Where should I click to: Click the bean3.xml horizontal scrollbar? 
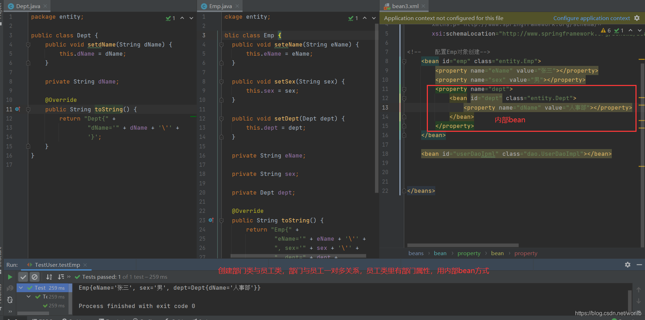tap(463, 245)
